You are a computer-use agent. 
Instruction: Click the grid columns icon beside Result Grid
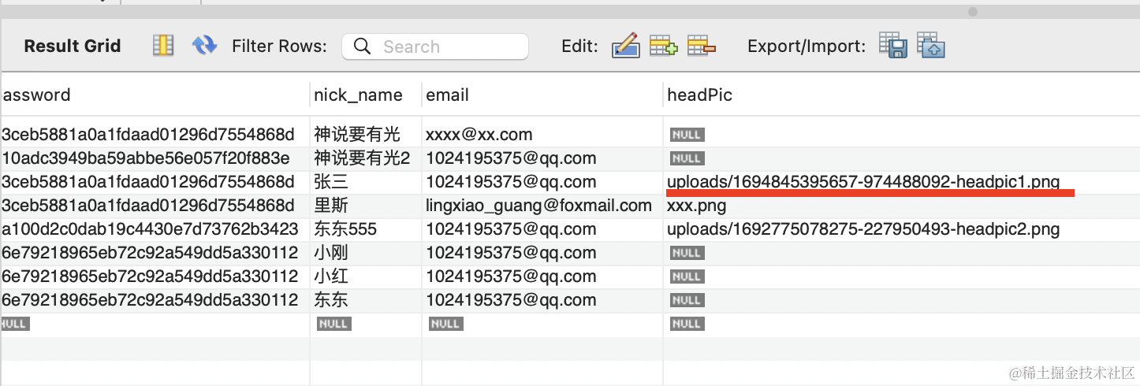coord(162,46)
